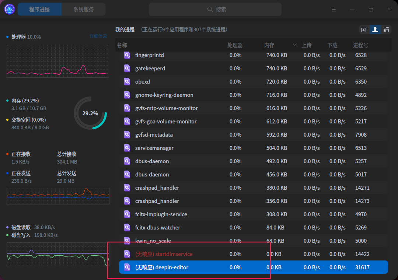Show all processes filter icon

(x=386, y=29)
